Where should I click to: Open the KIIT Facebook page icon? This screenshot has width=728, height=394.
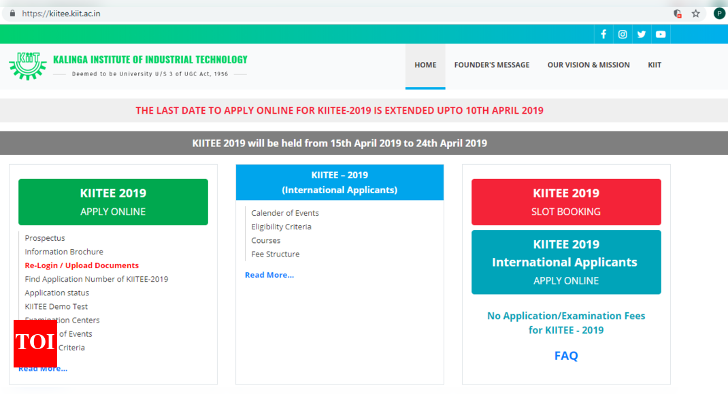coord(603,35)
